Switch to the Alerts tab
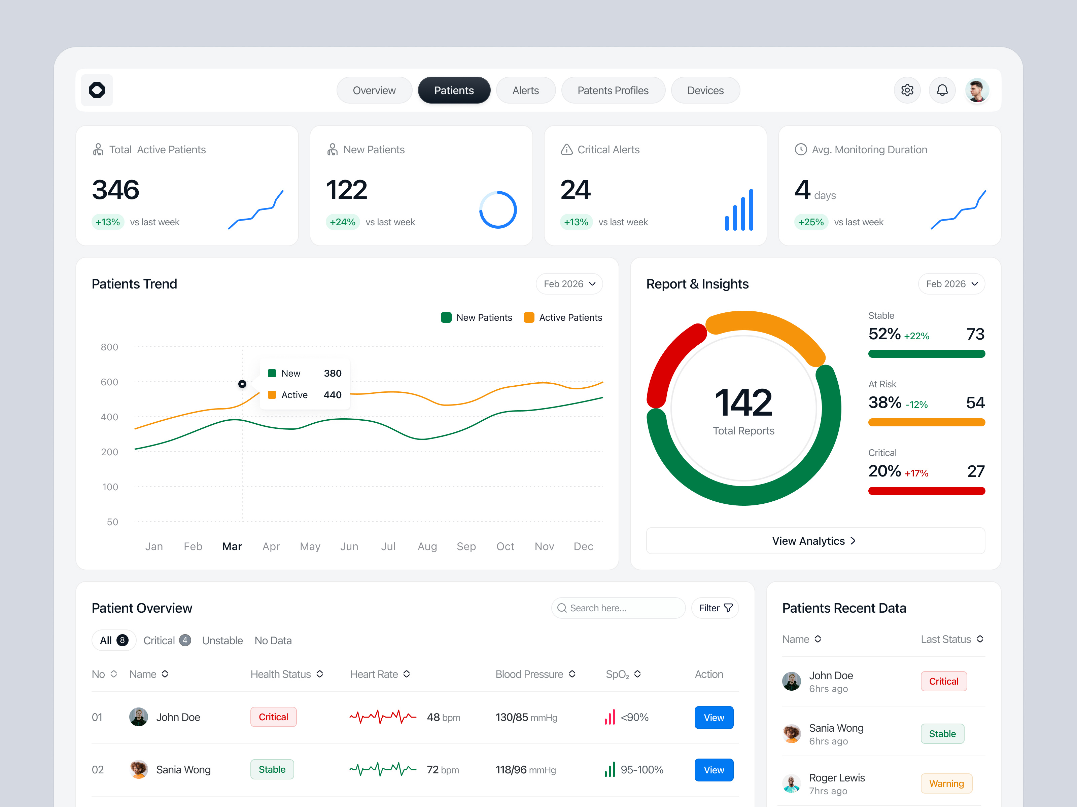 pos(525,90)
